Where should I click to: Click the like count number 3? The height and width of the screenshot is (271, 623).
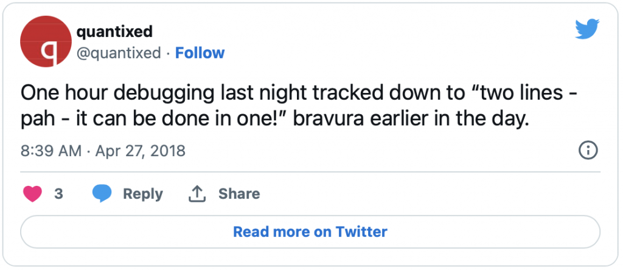(x=58, y=194)
